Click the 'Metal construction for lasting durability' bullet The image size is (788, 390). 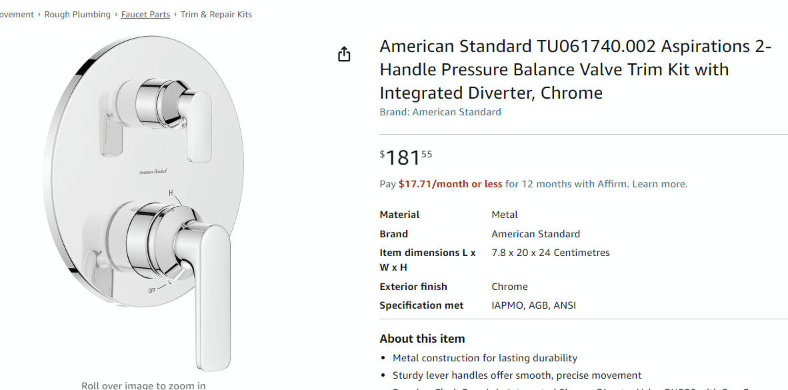(x=485, y=358)
